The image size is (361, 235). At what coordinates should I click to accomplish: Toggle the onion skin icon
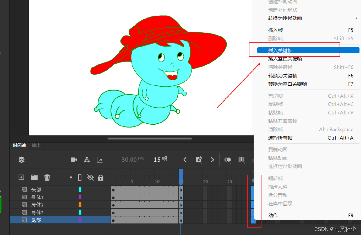228,160
